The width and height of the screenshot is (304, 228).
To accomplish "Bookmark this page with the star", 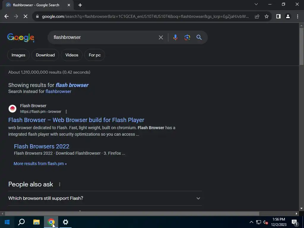I will coord(267,17).
